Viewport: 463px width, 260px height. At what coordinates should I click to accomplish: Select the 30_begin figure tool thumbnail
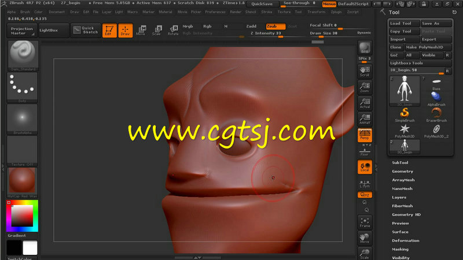point(405,91)
